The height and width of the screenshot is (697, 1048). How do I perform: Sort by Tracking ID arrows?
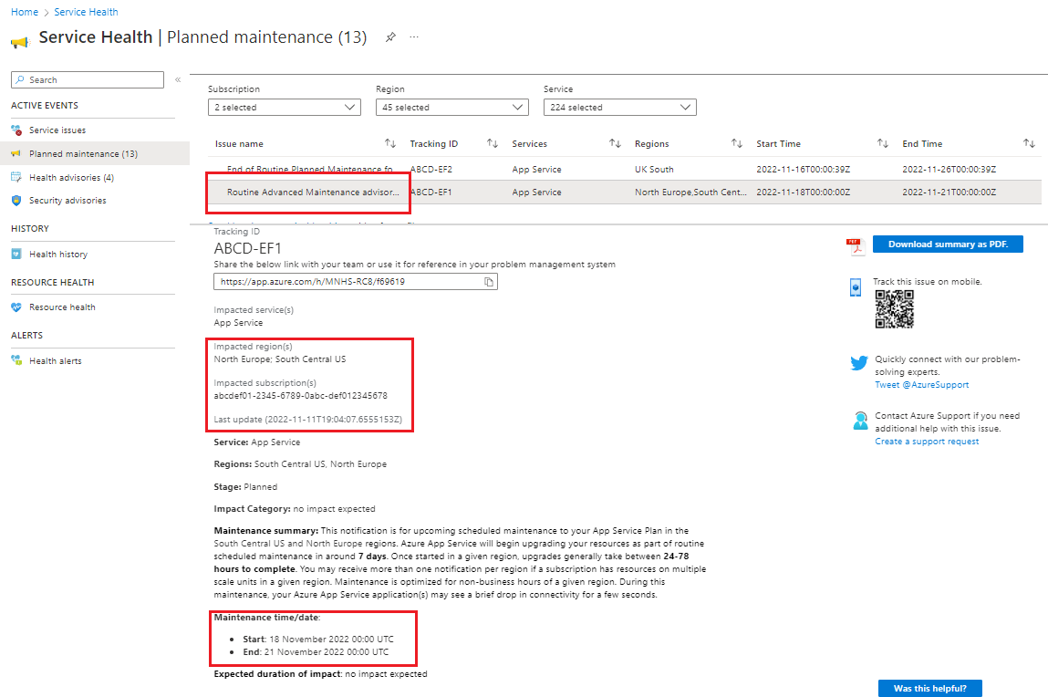493,143
